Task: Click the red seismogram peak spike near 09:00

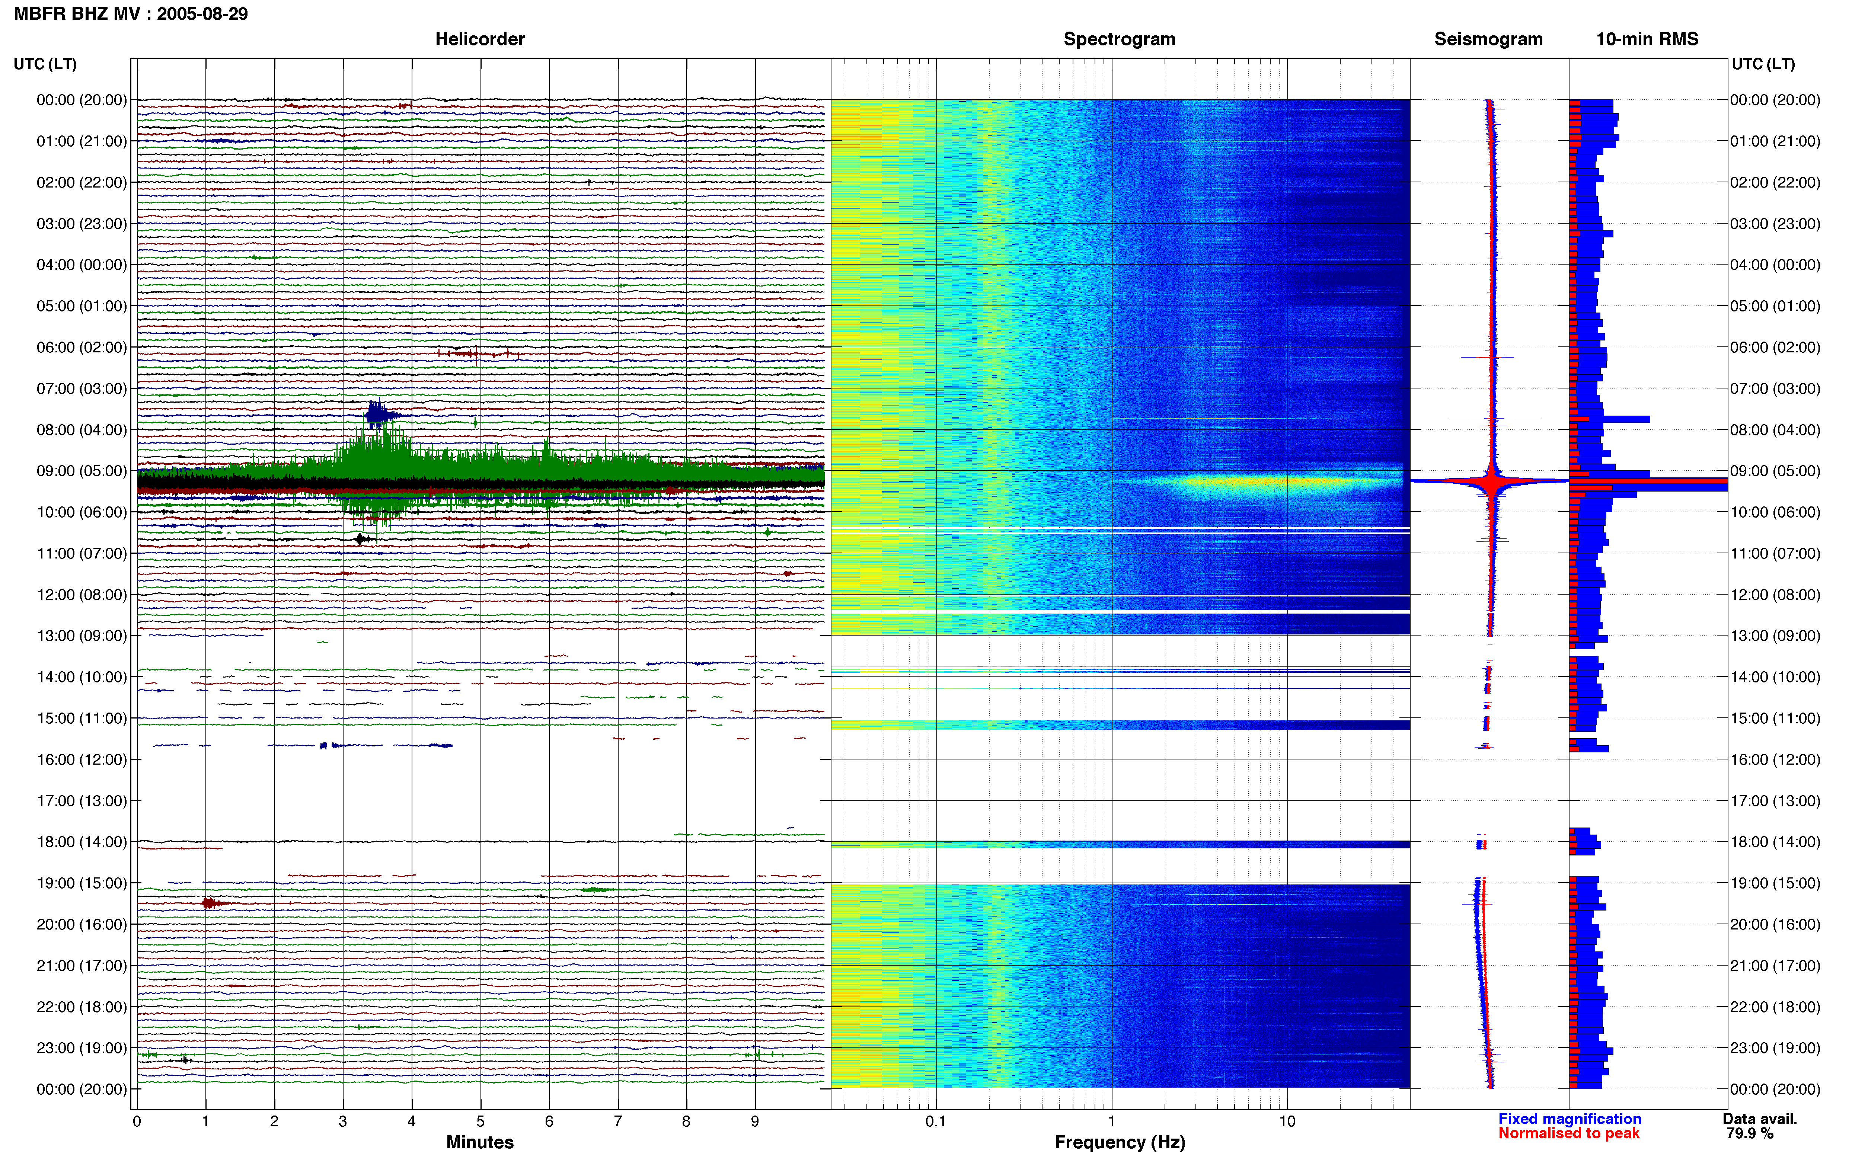Action: coord(1491,481)
